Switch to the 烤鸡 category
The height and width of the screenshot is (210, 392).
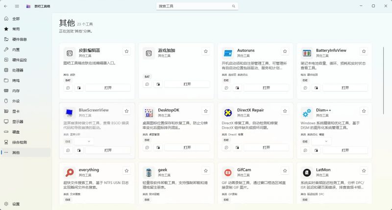26,80
